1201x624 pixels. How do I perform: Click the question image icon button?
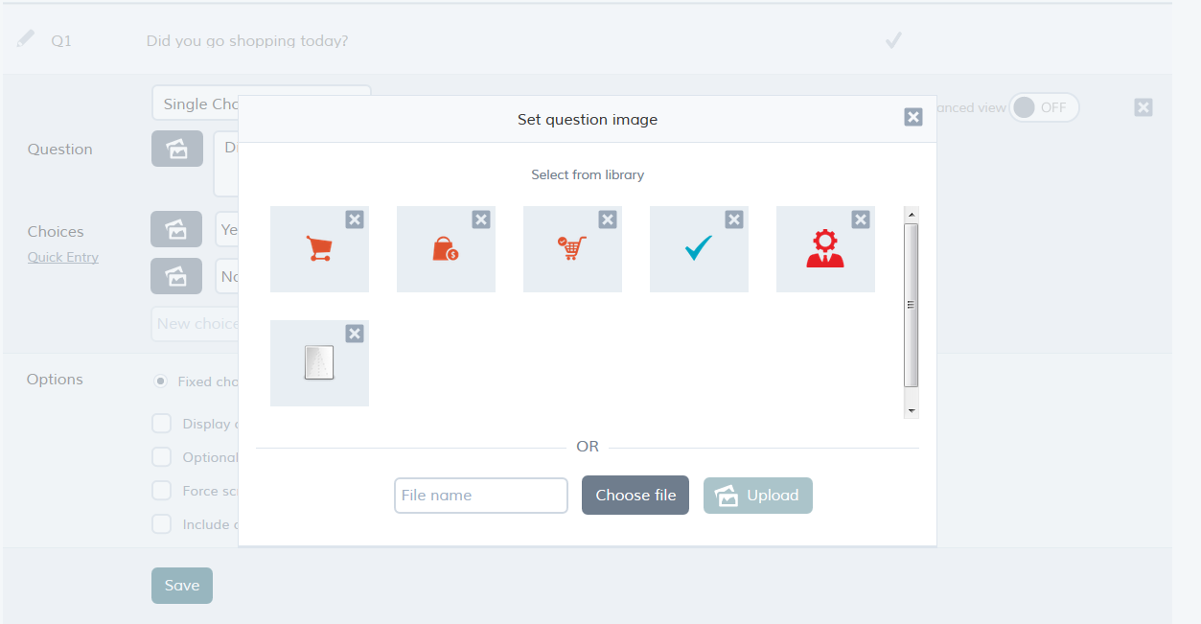click(177, 149)
